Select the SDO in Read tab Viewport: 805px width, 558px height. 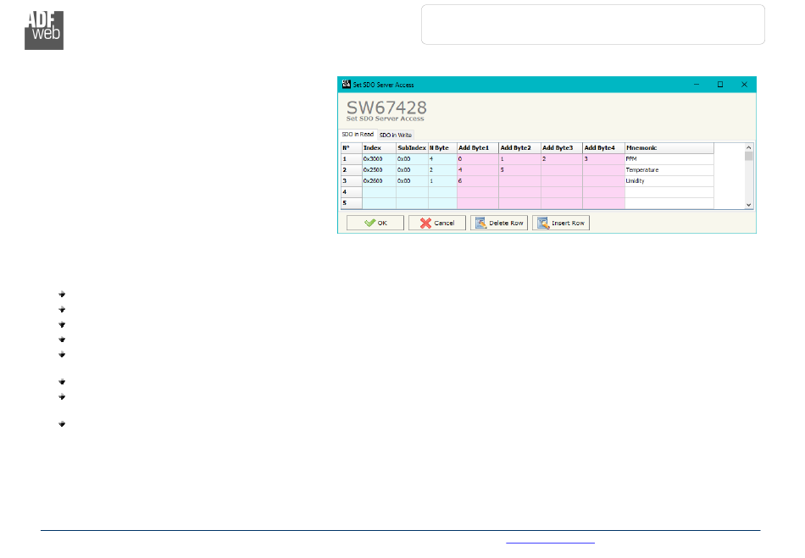(358, 135)
